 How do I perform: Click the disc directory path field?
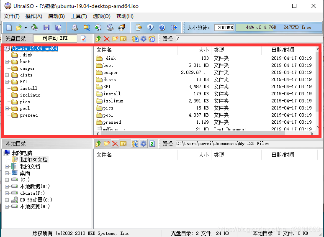[x=249, y=38]
